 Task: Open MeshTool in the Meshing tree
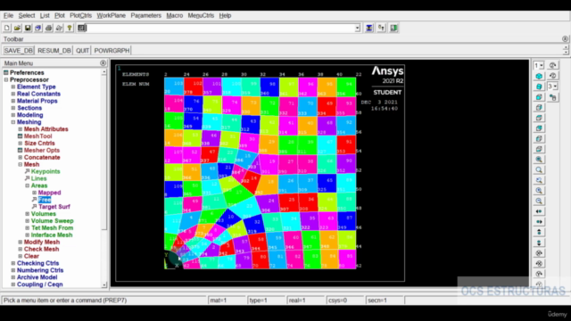tap(37, 136)
